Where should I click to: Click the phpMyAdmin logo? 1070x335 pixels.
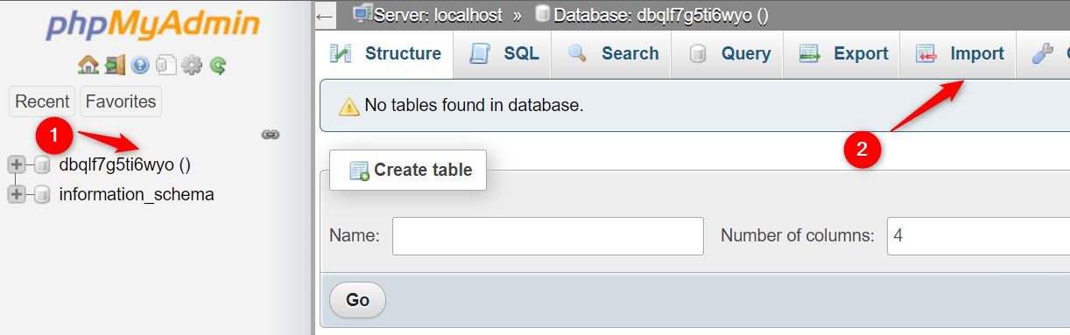point(152,25)
